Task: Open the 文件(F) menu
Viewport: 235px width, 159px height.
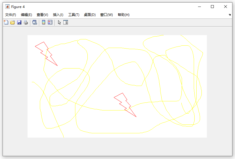Action: tap(11, 15)
